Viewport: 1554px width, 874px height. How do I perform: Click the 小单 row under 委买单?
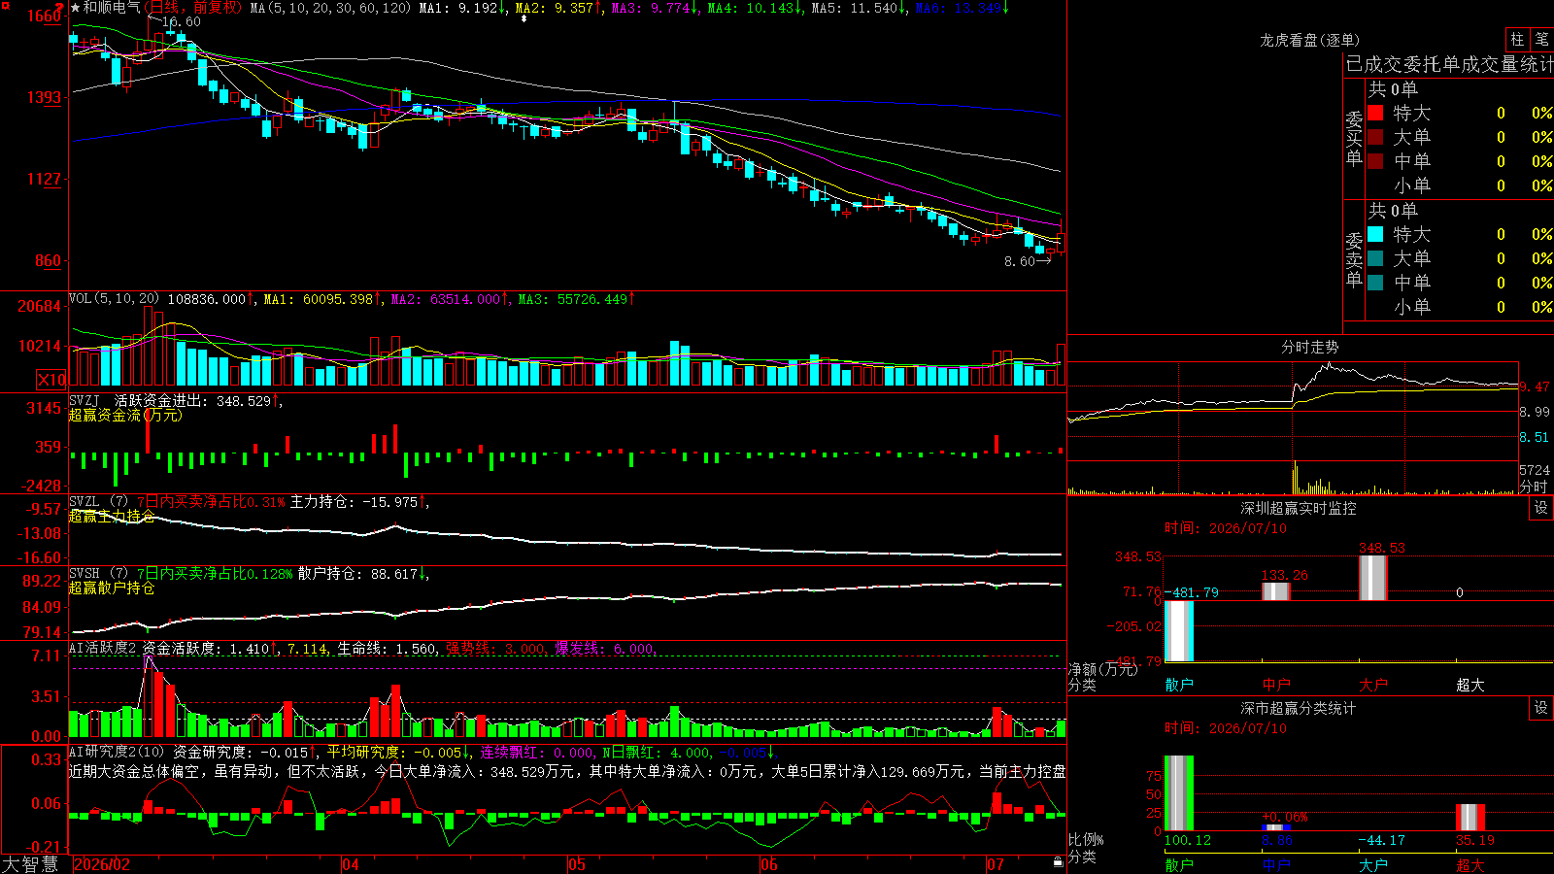1460,185
